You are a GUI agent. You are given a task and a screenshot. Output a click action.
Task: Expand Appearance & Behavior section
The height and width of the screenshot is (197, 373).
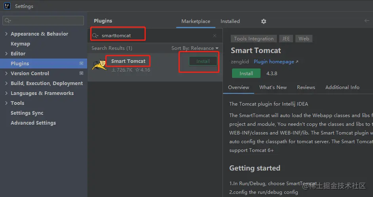[x=6, y=34]
